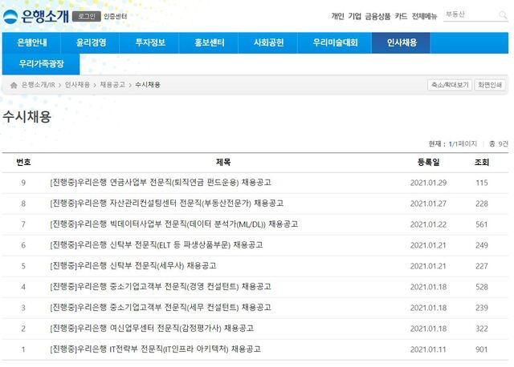Click 채용공고 in the breadcrumb
The height and width of the screenshot is (367, 514).
coord(112,84)
